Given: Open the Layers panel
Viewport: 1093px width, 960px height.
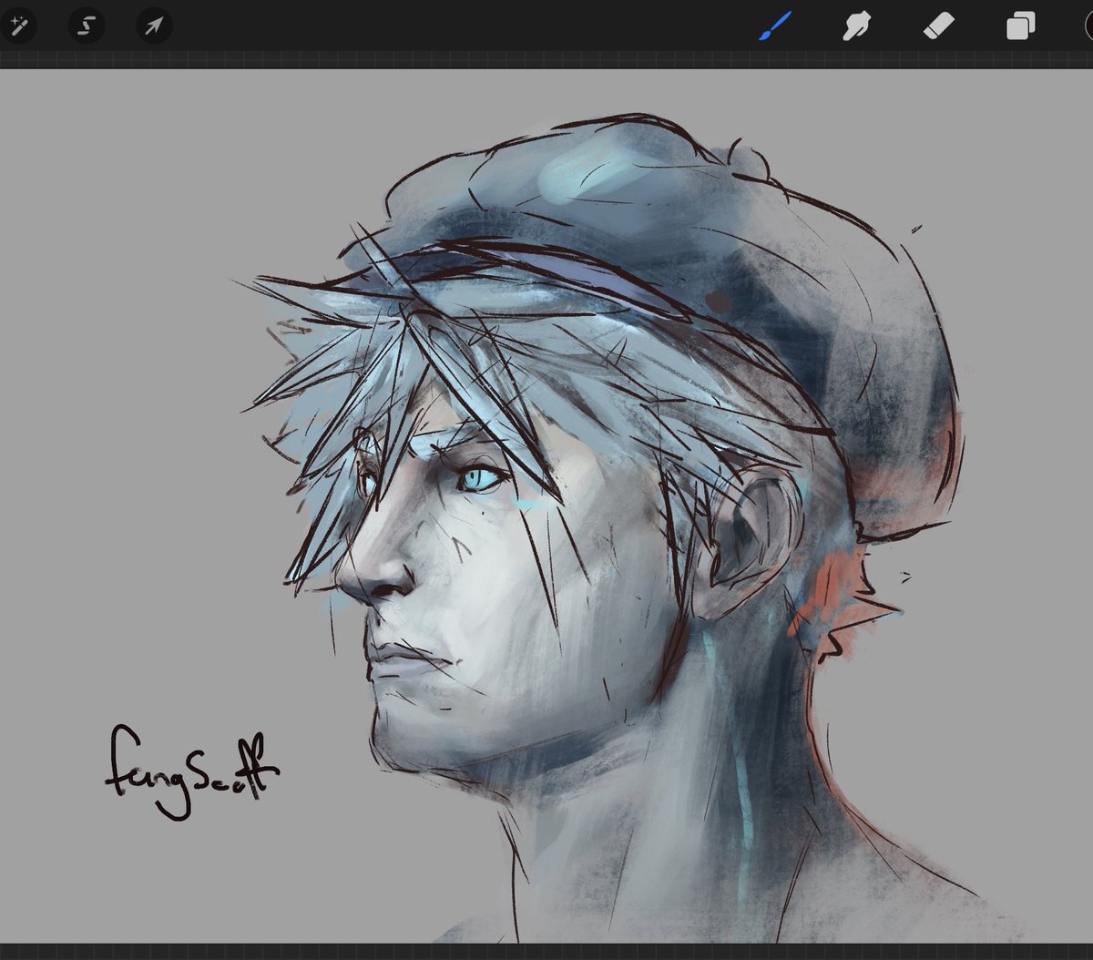Looking at the screenshot, I should [1020, 26].
